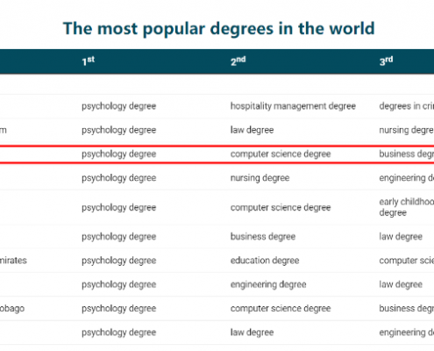Select the psychology degree in the highlighted row
This screenshot has height=351, width=434.
(x=118, y=154)
